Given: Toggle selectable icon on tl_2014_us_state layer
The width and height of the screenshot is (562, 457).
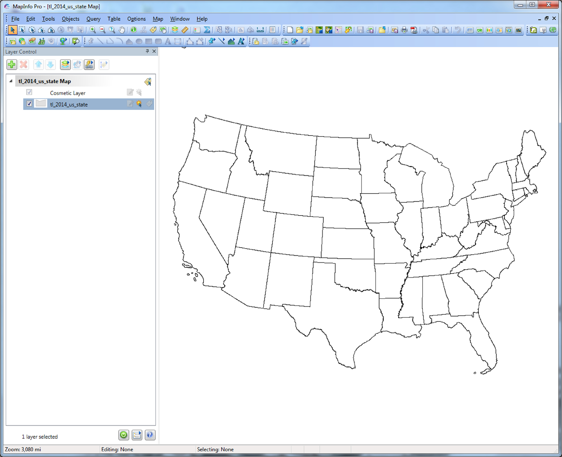Looking at the screenshot, I should click(139, 104).
